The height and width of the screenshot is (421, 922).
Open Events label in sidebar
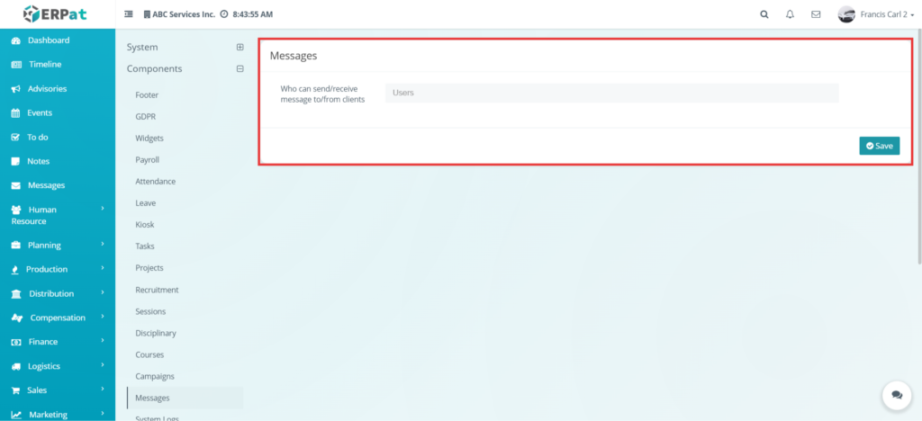(x=40, y=113)
